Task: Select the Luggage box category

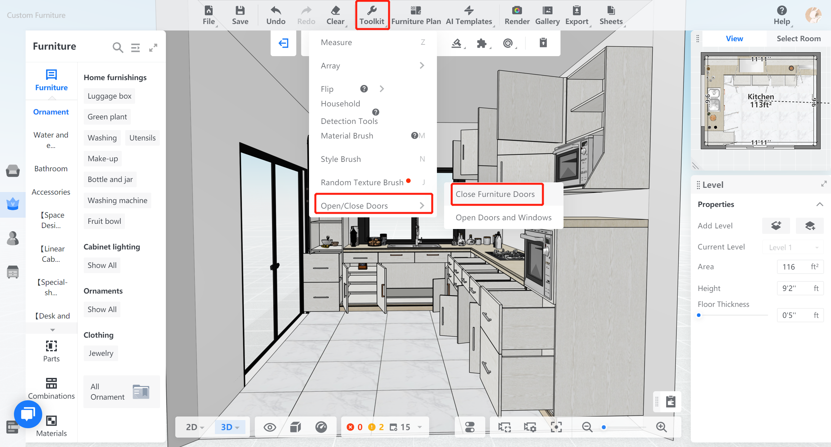Action: click(109, 96)
